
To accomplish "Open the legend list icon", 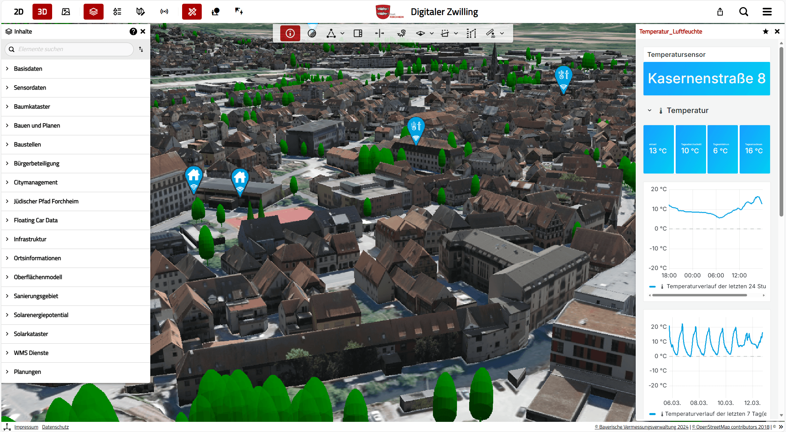I will click(x=117, y=12).
